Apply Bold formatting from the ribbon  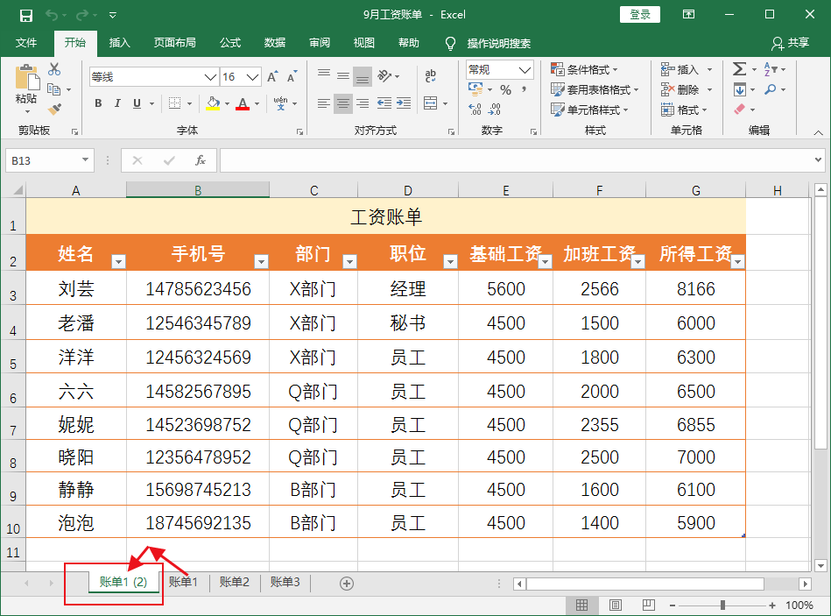[x=97, y=103]
